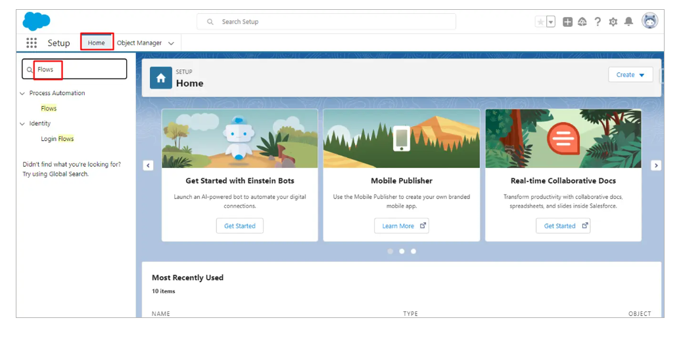The image size is (681, 337).
Task: Switch to the Object Manager tab
Action: point(139,43)
